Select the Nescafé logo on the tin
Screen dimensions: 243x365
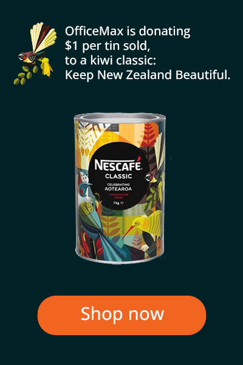tap(118, 164)
